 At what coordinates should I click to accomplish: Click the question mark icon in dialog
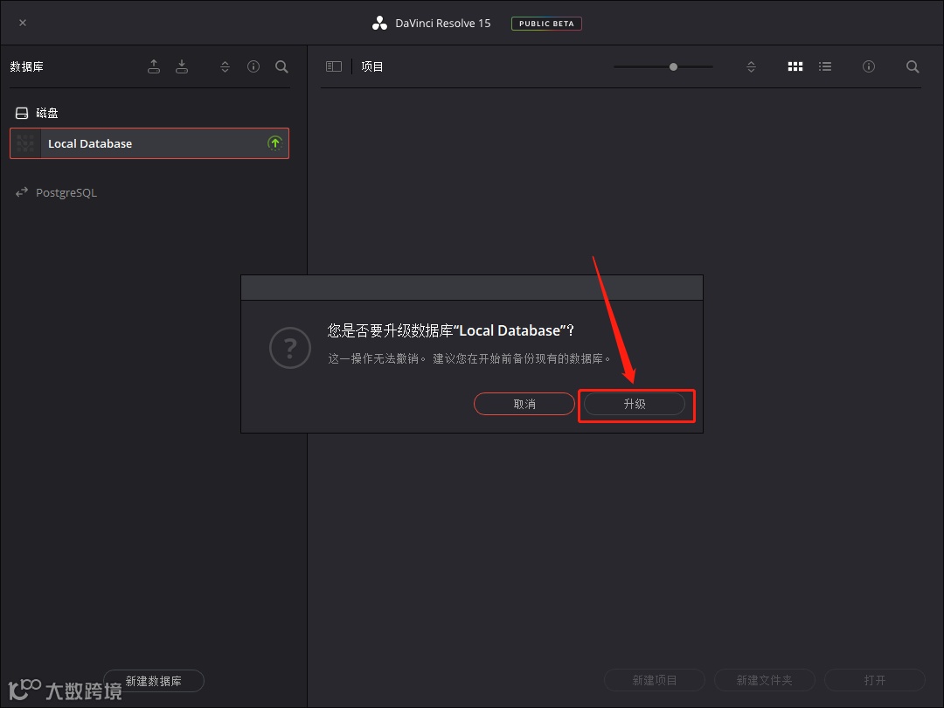[x=290, y=348]
